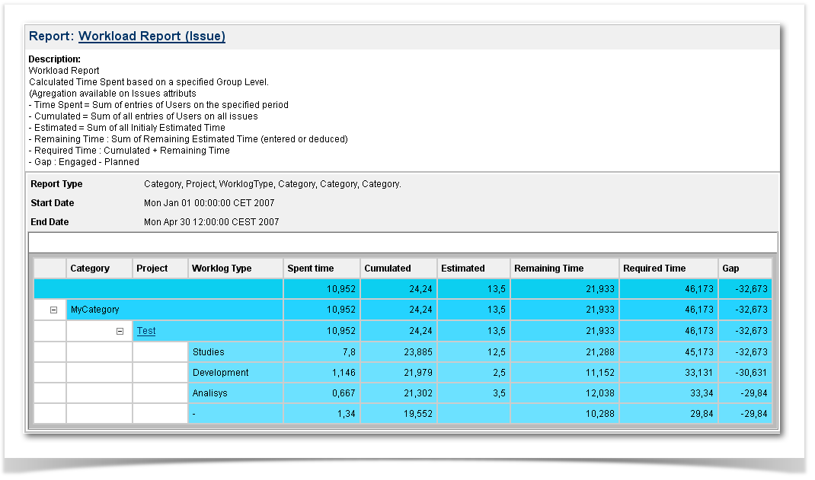Collapse the MyCategory row

click(x=53, y=310)
